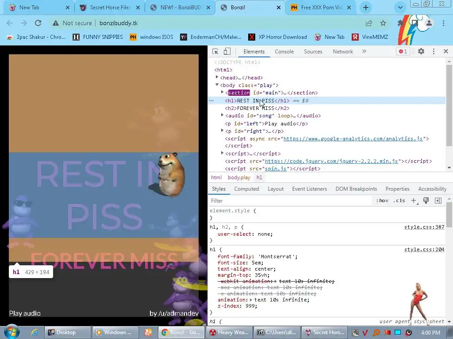Viewport: 453px width, 339px height.
Task: Open the share page icon
Action: (369, 23)
